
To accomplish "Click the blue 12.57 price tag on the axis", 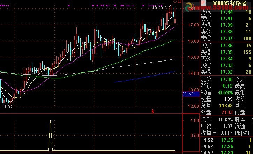I will pyautogui.click(x=191, y=94).
